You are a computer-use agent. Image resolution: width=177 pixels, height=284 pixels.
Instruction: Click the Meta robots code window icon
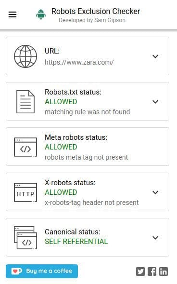(x=25, y=147)
